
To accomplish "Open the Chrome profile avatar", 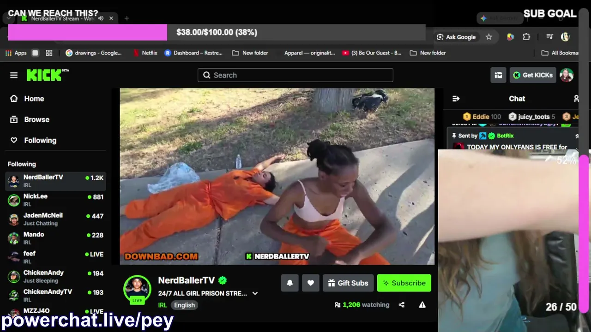I will [x=565, y=37].
